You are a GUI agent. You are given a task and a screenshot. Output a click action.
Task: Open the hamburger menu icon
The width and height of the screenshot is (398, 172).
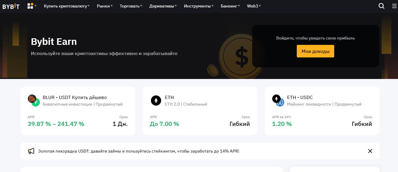tap(394, 6)
